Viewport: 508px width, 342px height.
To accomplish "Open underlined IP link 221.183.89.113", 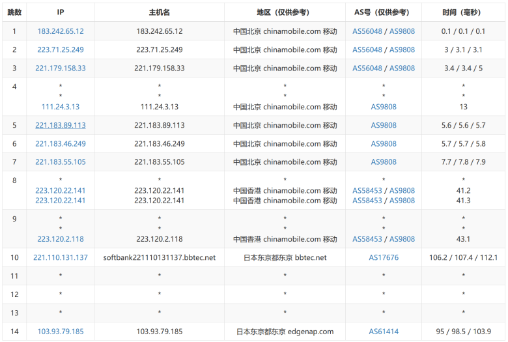I will (x=61, y=125).
